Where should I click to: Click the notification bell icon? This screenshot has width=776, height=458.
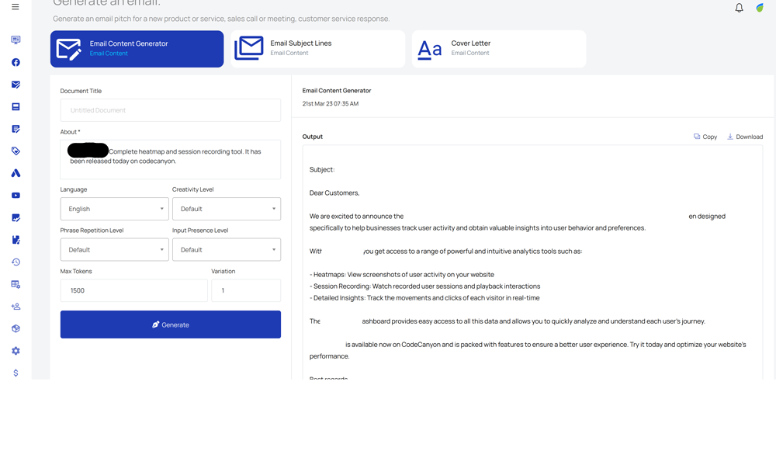tap(739, 8)
